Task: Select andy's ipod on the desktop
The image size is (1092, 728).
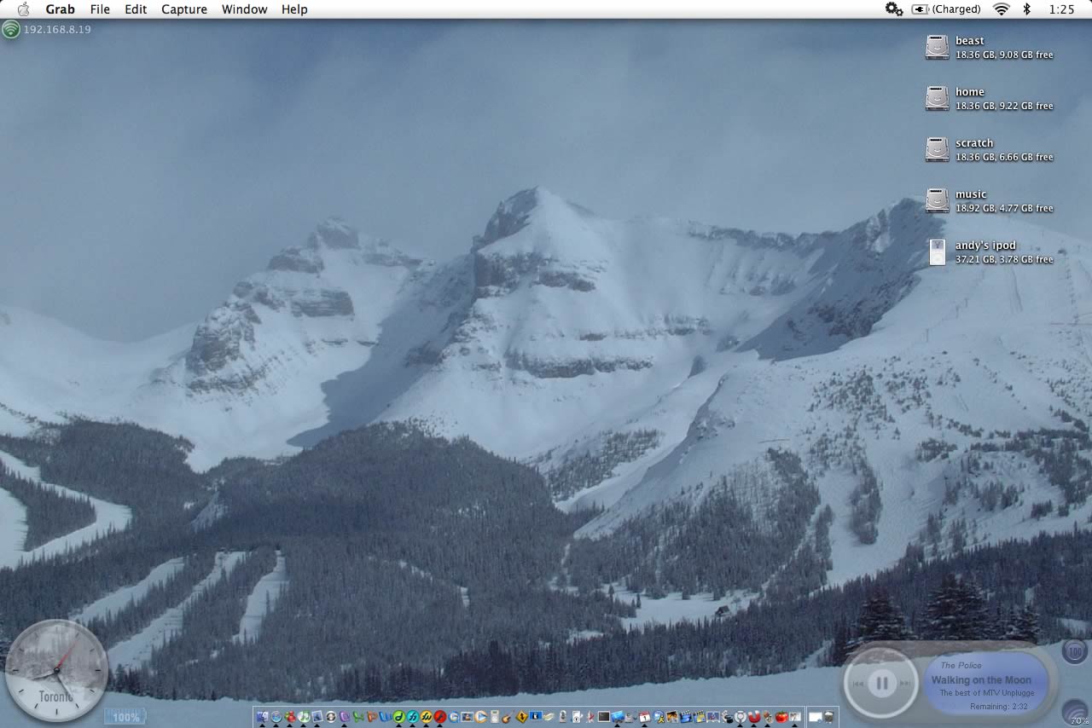Action: click(937, 252)
